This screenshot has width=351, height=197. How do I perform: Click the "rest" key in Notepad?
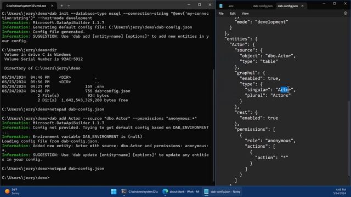(x=242, y=112)
